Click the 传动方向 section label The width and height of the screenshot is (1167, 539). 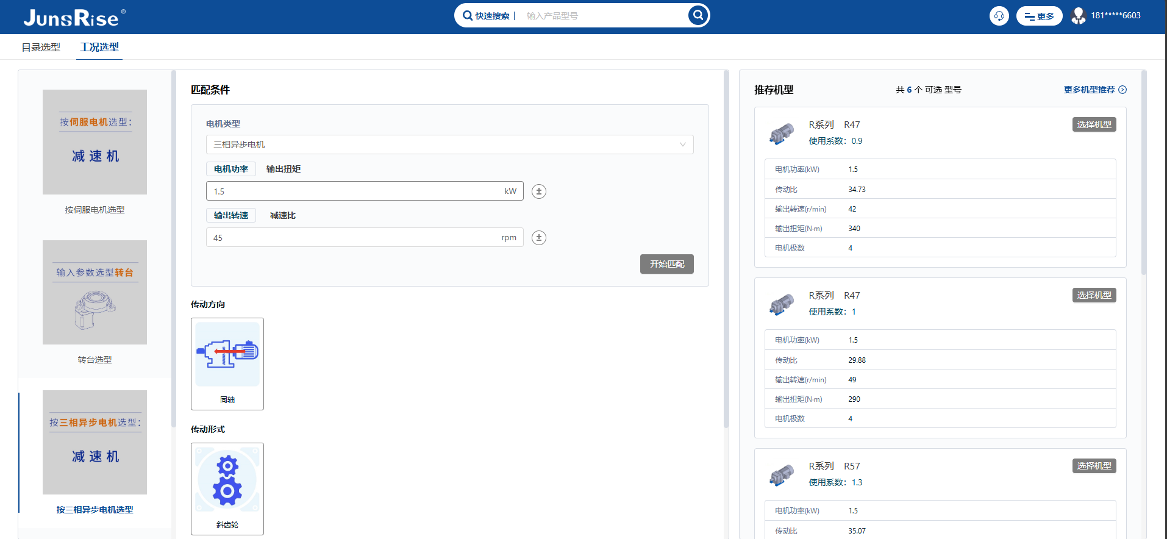(x=208, y=304)
